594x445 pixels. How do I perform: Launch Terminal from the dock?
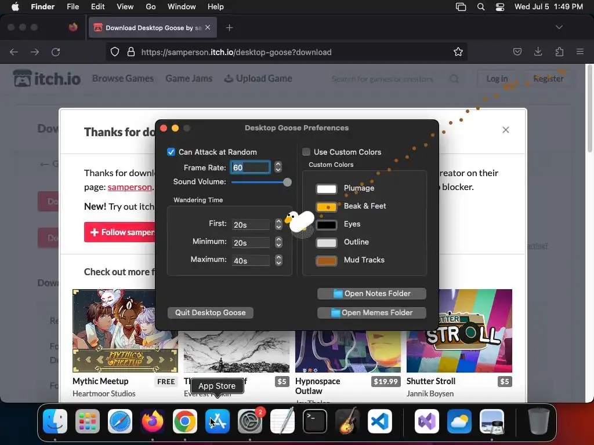(x=315, y=421)
